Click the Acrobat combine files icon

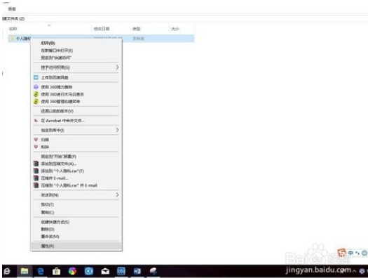tap(36, 121)
